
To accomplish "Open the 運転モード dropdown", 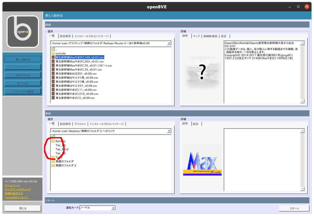I will 114,208.
